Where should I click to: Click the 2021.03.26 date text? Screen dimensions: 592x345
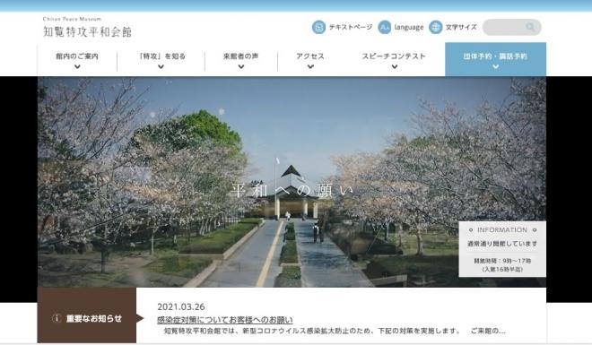tap(181, 306)
